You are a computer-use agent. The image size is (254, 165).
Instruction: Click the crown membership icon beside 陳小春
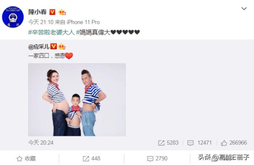coord(62,12)
